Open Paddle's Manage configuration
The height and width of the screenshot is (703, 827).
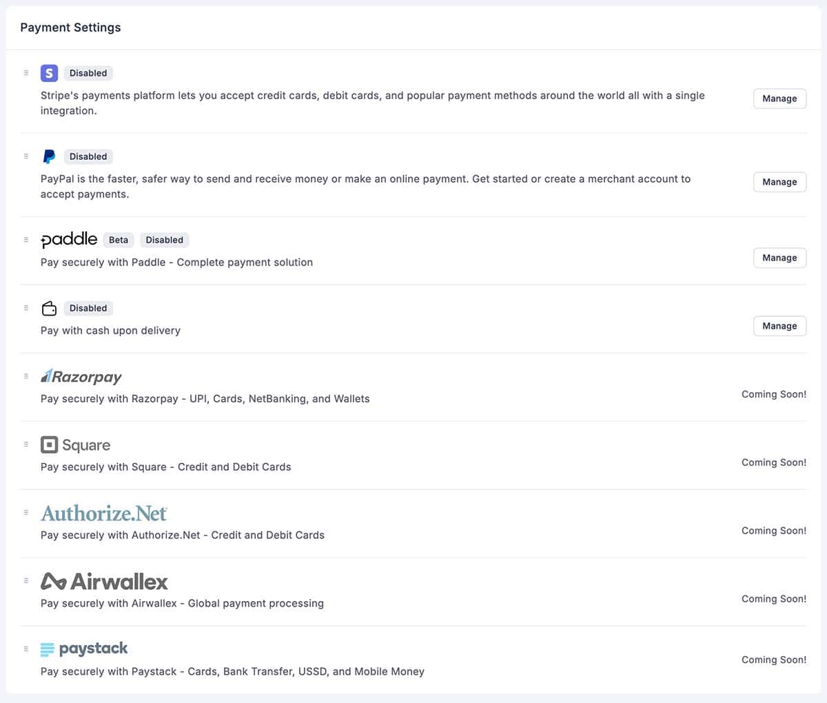tap(779, 257)
